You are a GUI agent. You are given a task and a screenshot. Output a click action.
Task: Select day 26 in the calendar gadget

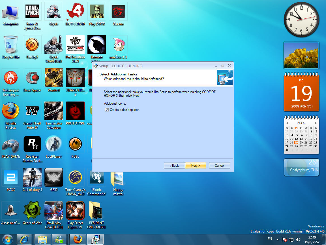coord(296,146)
